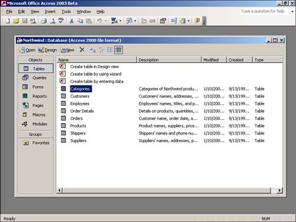
Task: Click the New button in database window
Action: point(67,50)
